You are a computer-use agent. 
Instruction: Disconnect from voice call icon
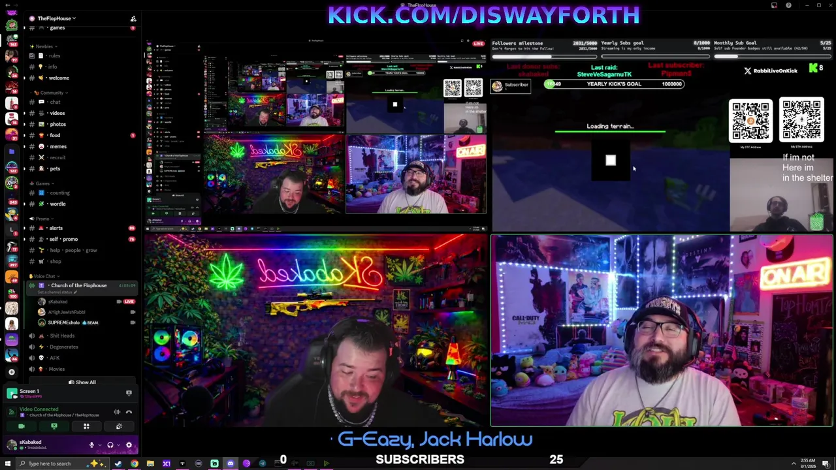pyautogui.click(x=129, y=412)
